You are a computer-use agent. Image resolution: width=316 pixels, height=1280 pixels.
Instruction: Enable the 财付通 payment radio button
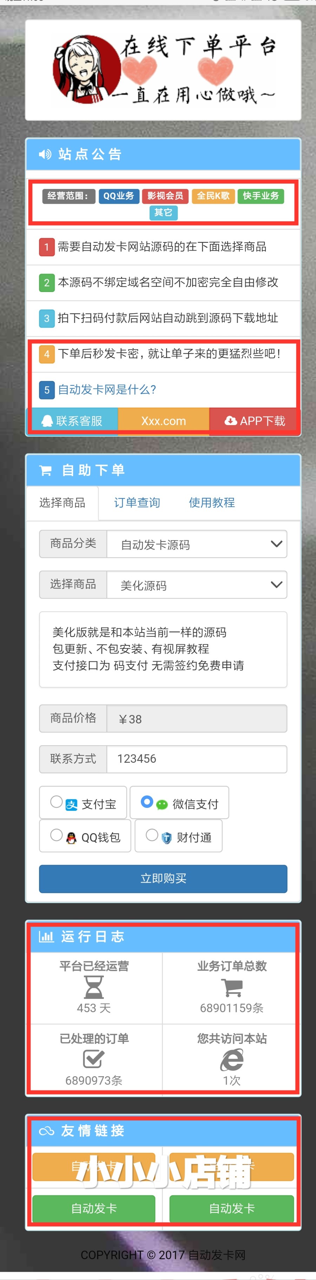coord(152,835)
